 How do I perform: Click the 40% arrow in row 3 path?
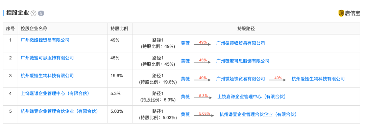(278, 79)
